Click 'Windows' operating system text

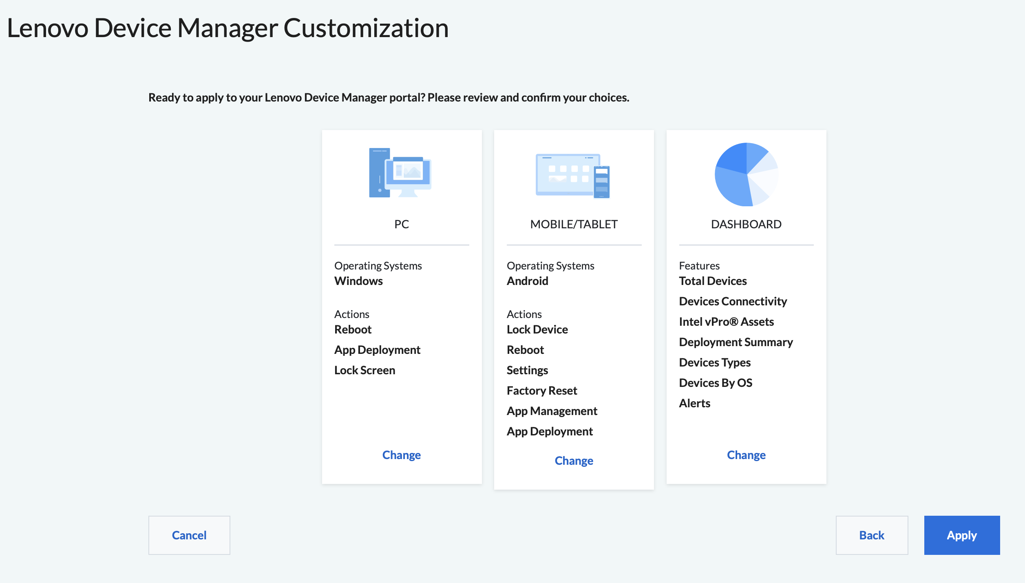(358, 281)
